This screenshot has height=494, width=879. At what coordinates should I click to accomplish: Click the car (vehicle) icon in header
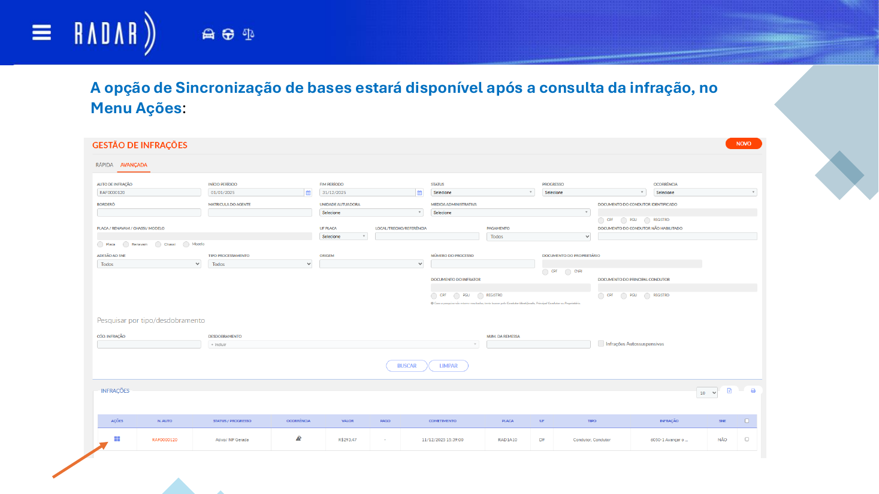pos(209,34)
